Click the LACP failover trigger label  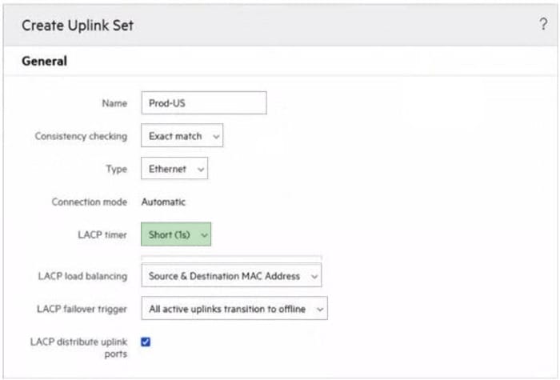coord(82,309)
